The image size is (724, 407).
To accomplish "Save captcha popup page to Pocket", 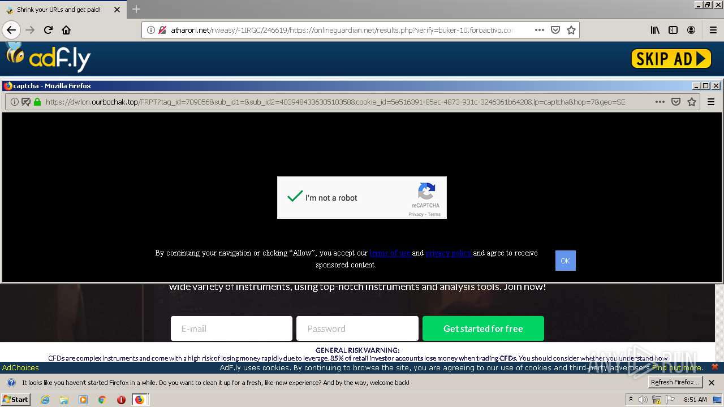I will click(x=676, y=102).
